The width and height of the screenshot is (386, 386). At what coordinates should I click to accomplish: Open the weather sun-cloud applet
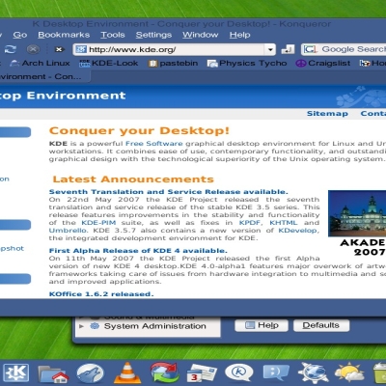tap(349, 373)
